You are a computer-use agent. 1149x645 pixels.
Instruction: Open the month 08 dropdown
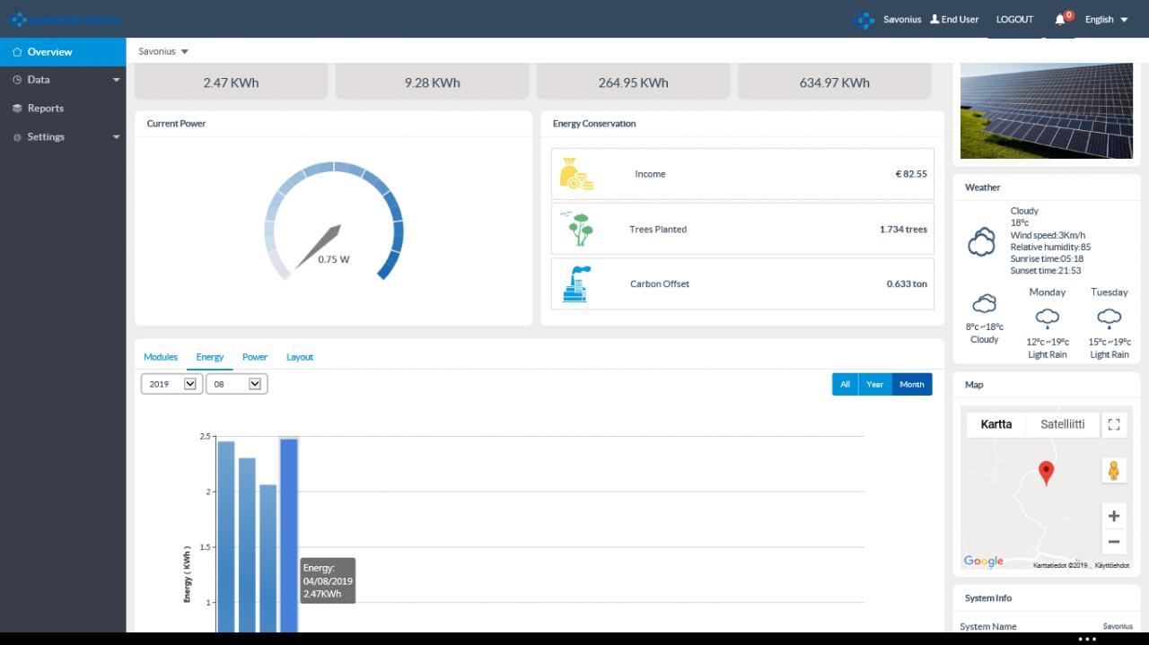(x=237, y=384)
